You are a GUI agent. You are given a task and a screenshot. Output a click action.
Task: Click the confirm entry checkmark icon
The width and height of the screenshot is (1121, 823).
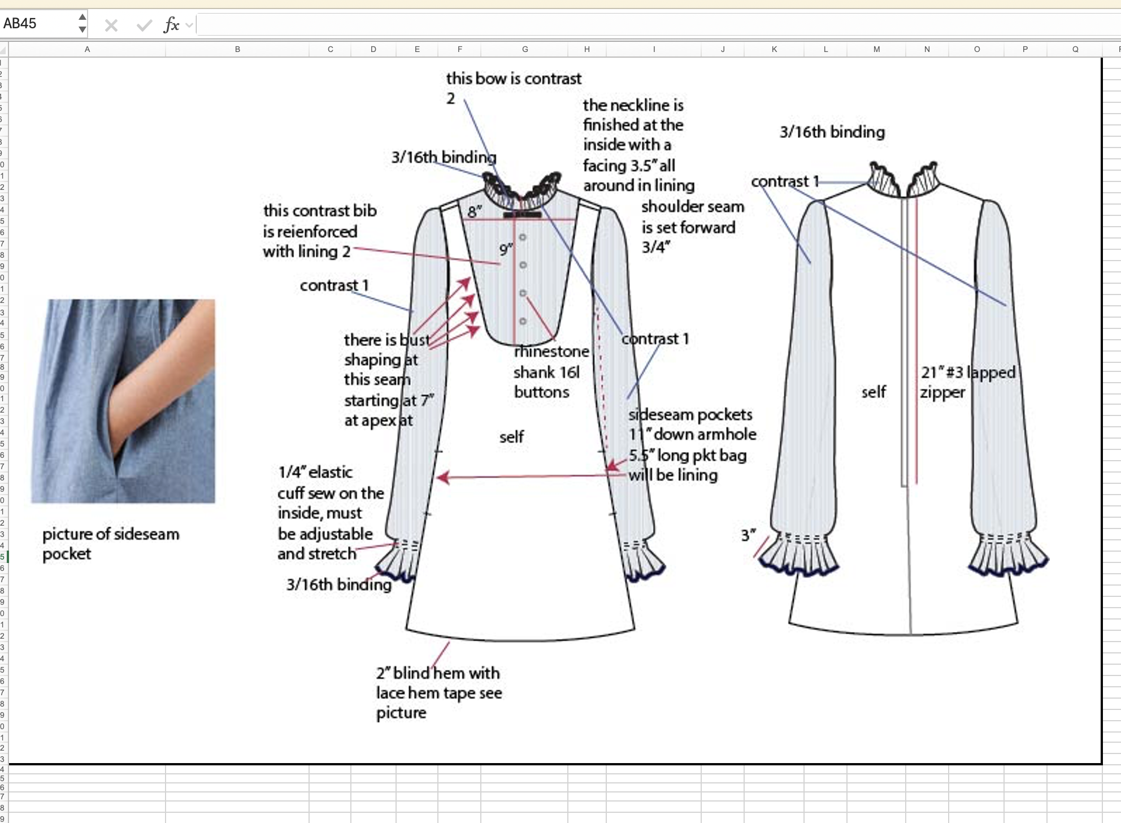tap(144, 25)
